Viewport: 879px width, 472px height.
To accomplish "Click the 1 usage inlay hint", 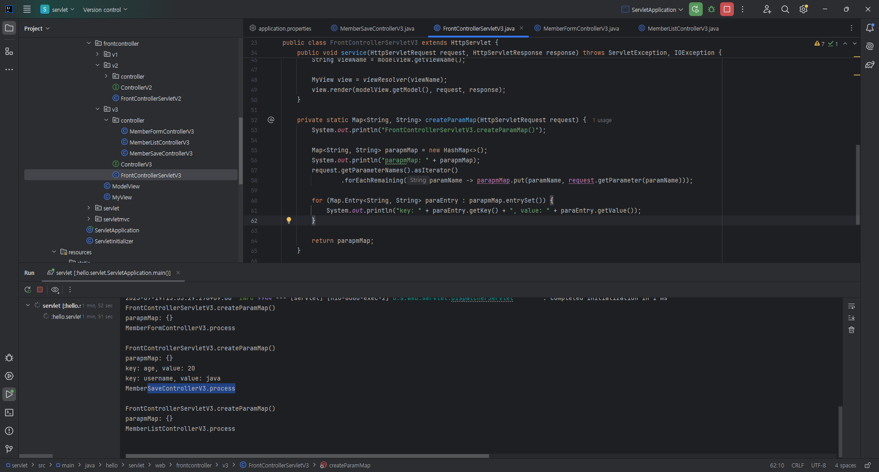I will 602,120.
